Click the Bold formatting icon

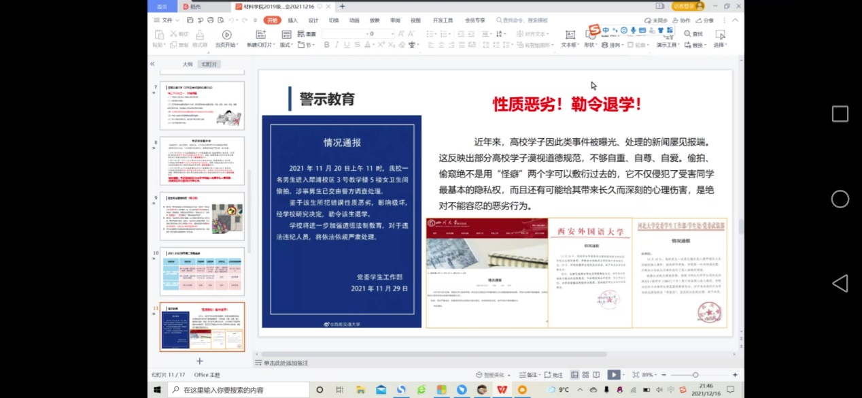[x=327, y=45]
